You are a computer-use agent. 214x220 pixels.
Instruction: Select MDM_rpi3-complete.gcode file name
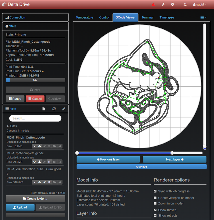(x=25, y=153)
